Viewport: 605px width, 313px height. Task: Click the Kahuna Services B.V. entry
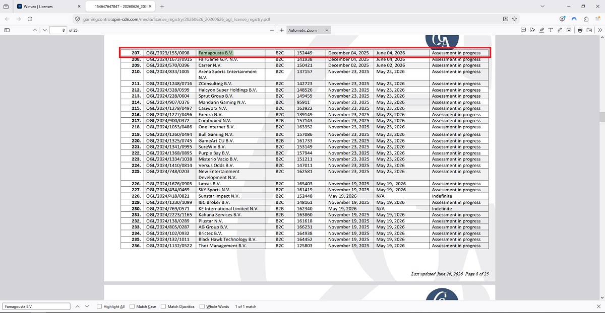220,214
